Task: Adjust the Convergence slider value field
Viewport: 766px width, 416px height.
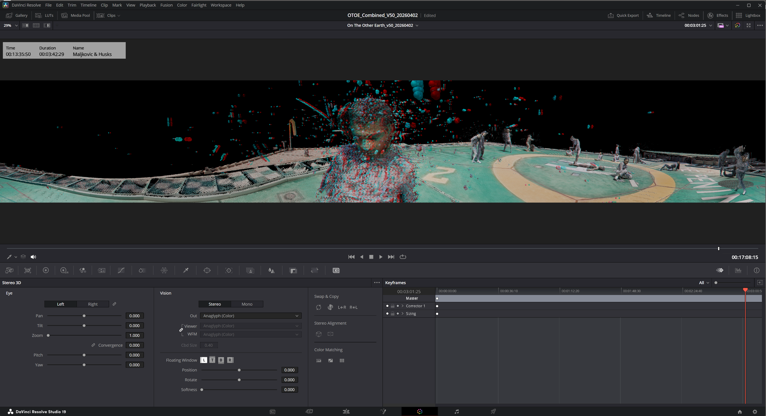Action: [x=135, y=345]
